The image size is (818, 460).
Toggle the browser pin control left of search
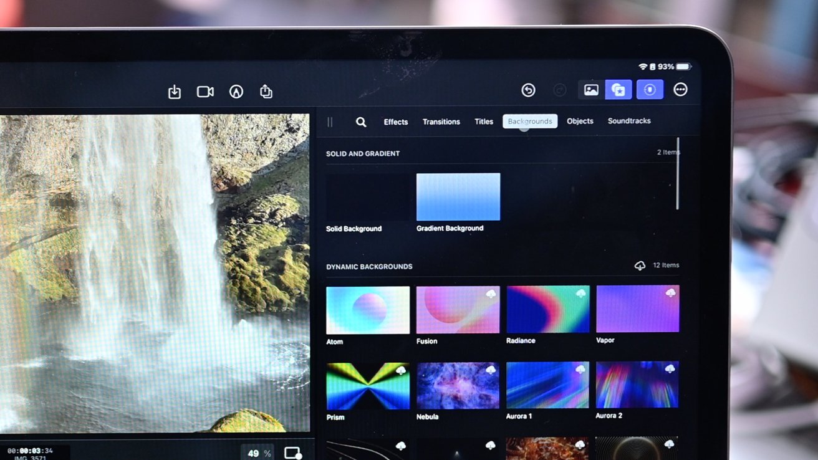[330, 122]
